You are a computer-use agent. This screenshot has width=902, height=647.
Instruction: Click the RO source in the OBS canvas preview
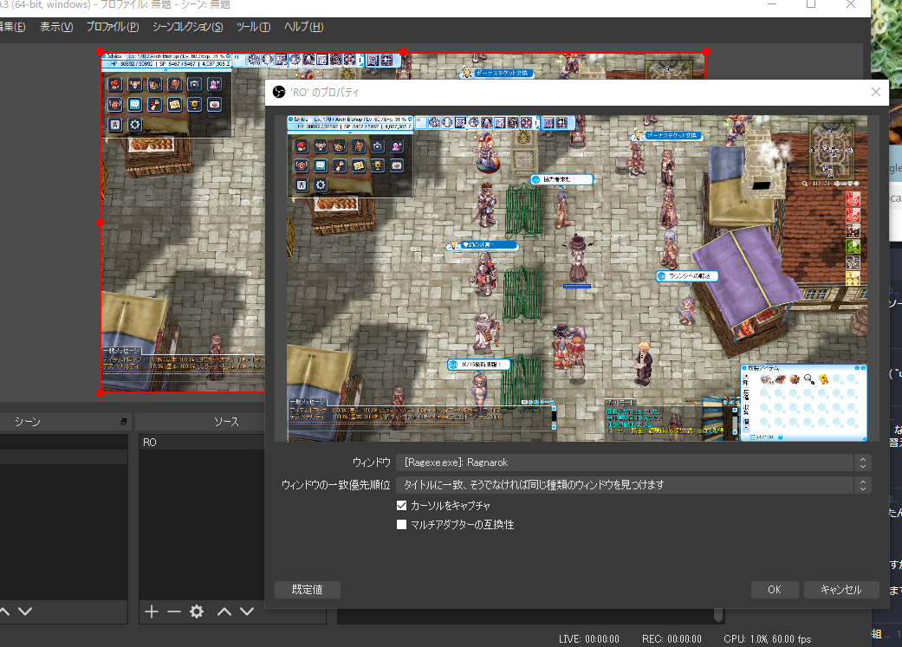(182, 223)
